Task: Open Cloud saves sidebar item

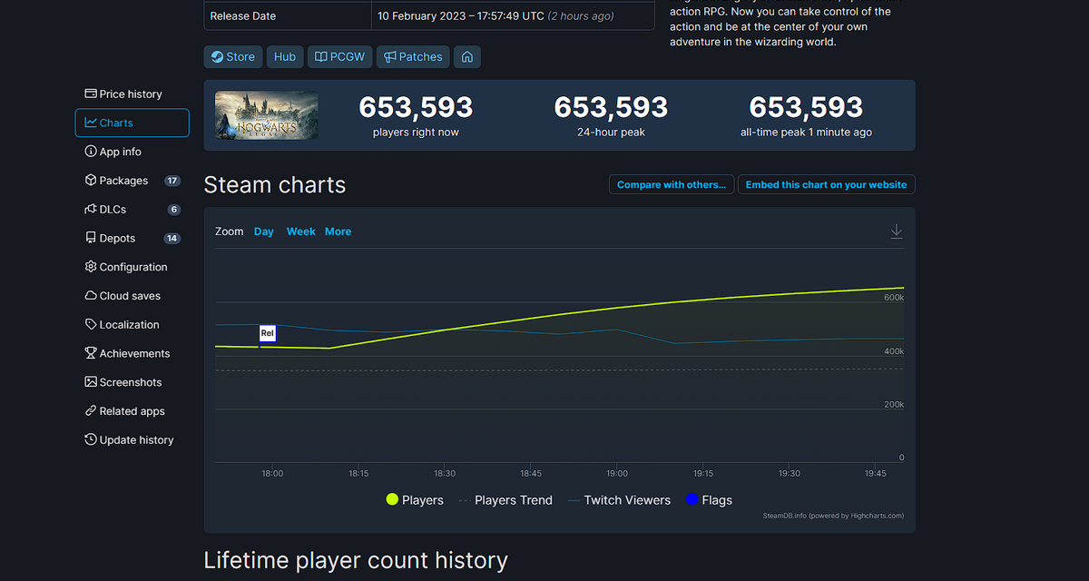Action: [x=132, y=296]
